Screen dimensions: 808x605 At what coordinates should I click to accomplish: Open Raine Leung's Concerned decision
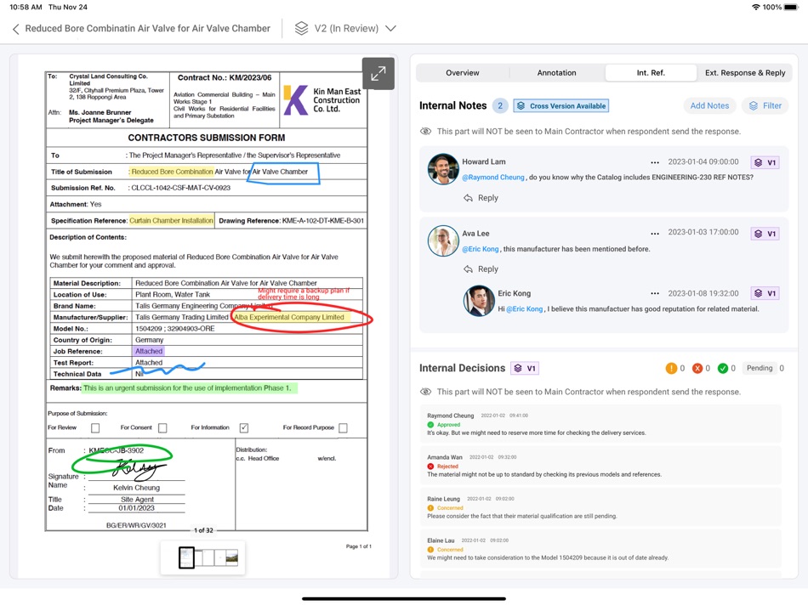pyautogui.click(x=600, y=507)
